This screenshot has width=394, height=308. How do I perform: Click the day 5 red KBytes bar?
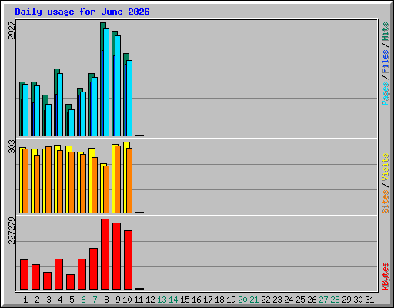pyautogui.click(x=70, y=282)
